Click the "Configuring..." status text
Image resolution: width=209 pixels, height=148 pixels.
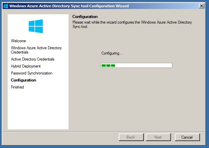tap(112, 53)
